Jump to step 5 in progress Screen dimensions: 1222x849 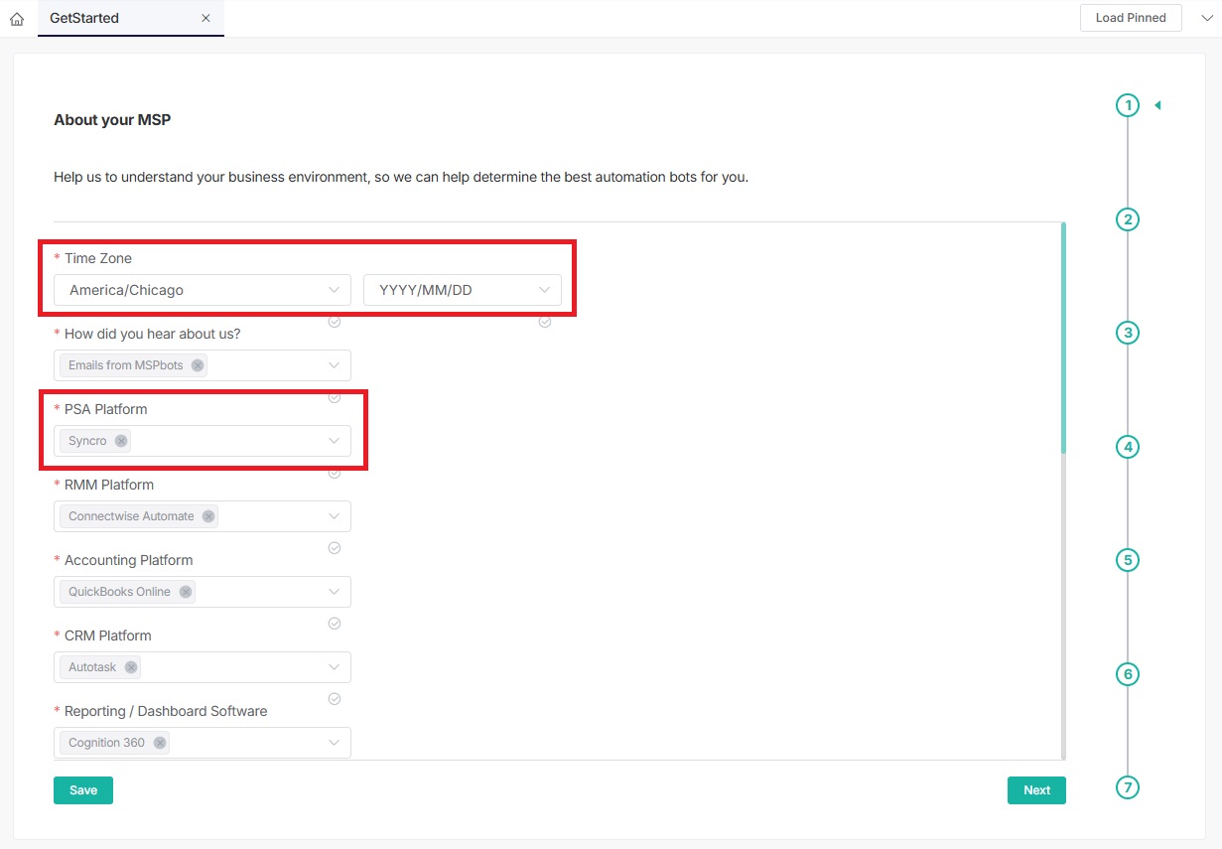point(1127,560)
